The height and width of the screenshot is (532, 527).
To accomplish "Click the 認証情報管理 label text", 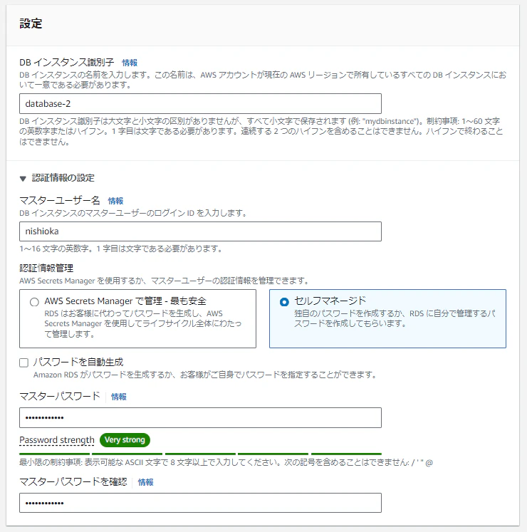I will coord(46,268).
